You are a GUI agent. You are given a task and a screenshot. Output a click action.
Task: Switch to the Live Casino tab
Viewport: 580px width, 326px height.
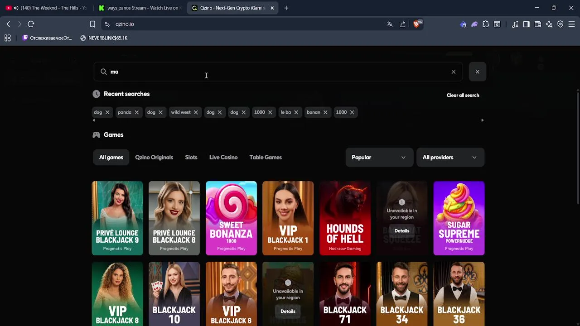[223, 158]
